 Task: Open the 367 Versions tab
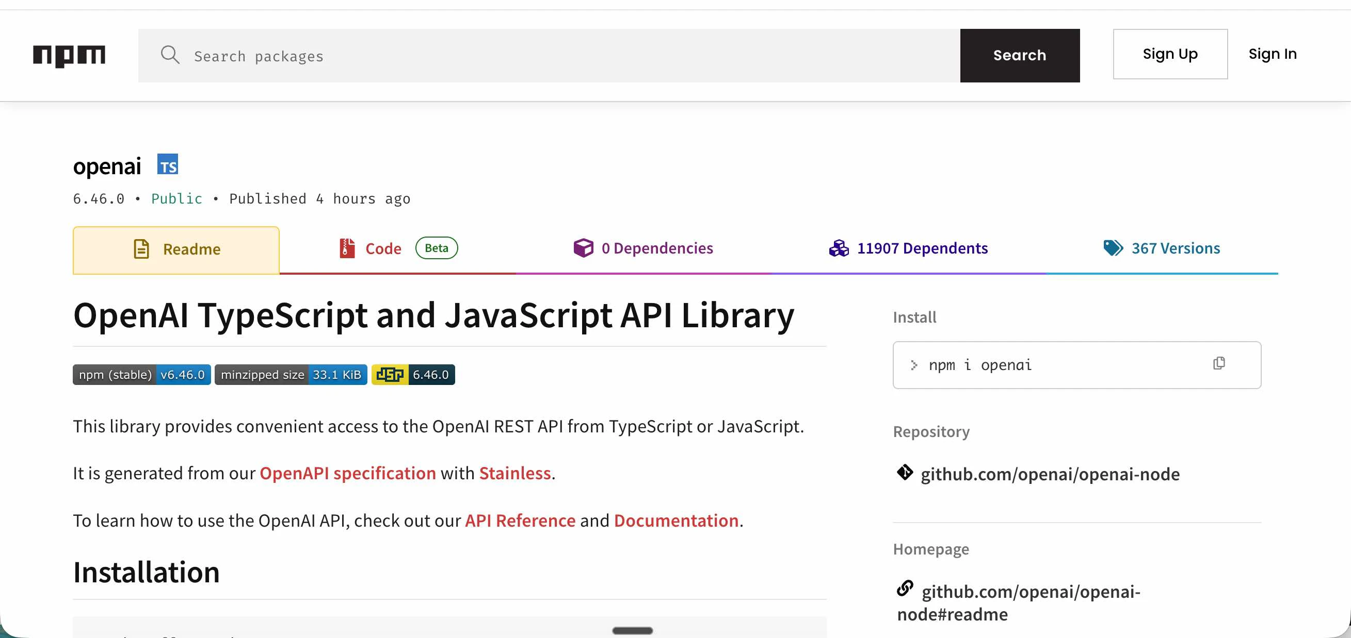[x=1162, y=249]
